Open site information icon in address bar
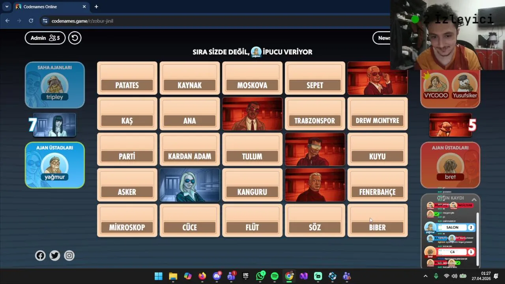Image resolution: width=505 pixels, height=284 pixels. 45,21
